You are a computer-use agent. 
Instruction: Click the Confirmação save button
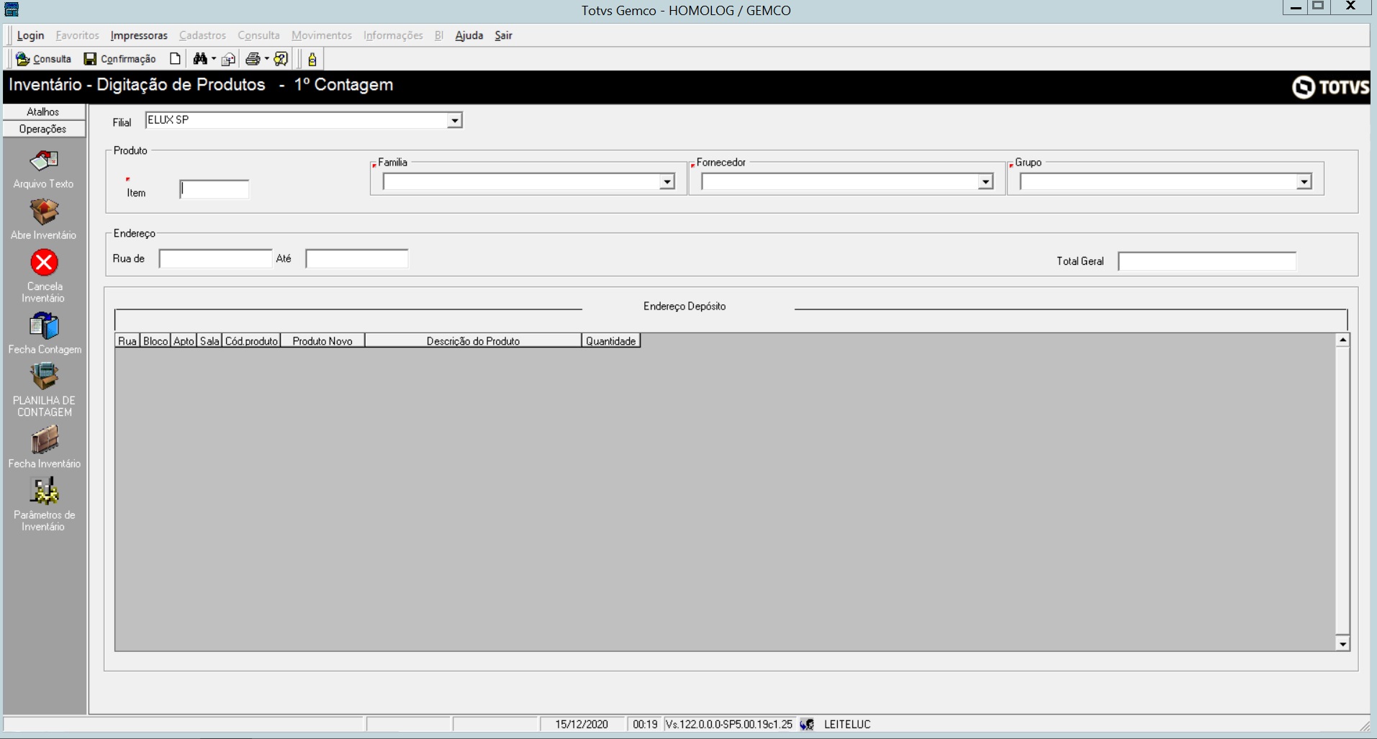click(120, 59)
